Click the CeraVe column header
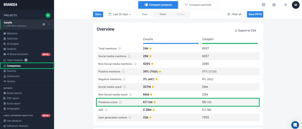302x129 pixels. pos(148,39)
